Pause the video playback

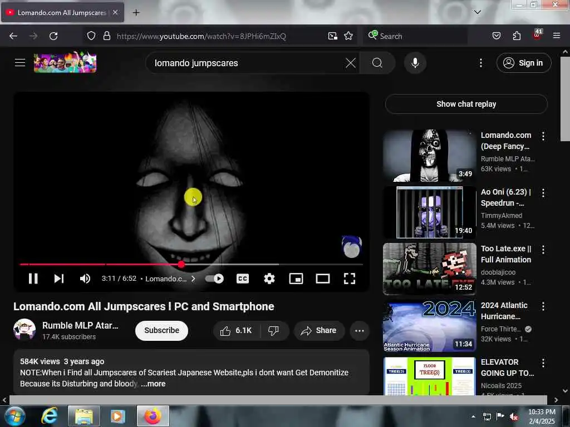point(33,279)
